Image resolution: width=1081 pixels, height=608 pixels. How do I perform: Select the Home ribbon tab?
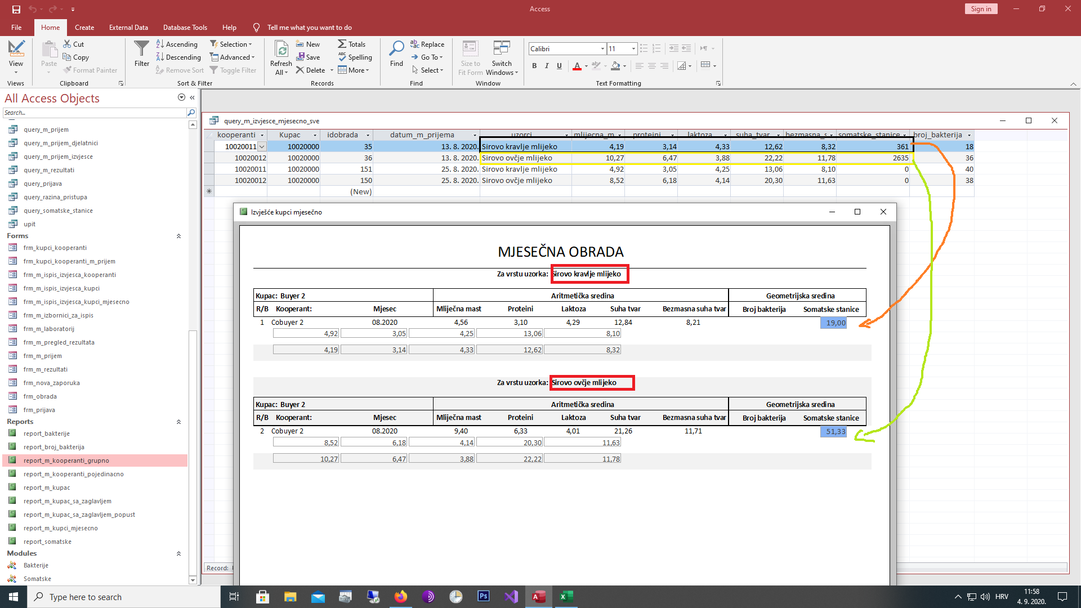[x=50, y=27]
